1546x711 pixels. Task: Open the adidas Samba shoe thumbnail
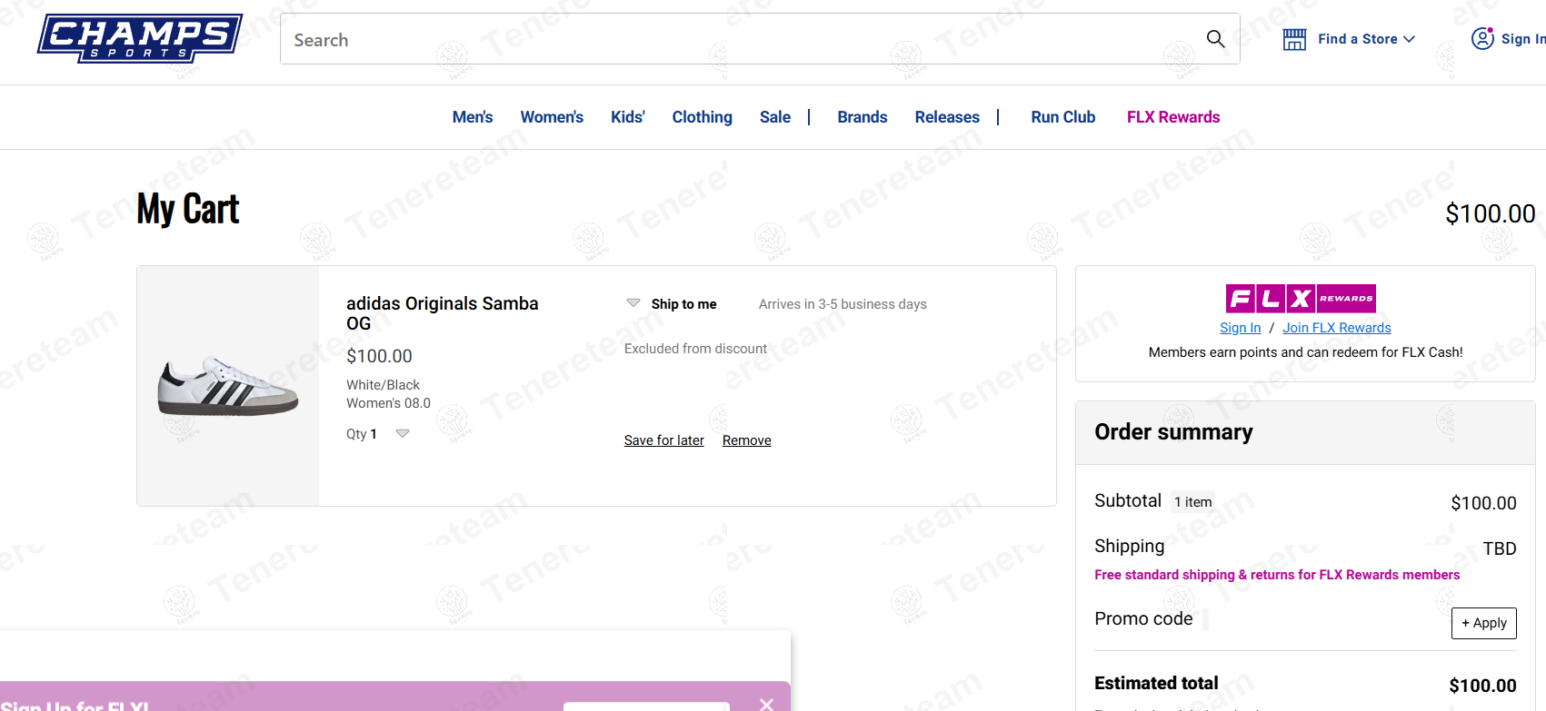point(228,386)
